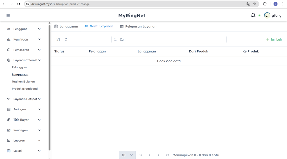The height and width of the screenshot is (159, 287).
Task: Bookmark this page with star icon
Action: (255, 4)
